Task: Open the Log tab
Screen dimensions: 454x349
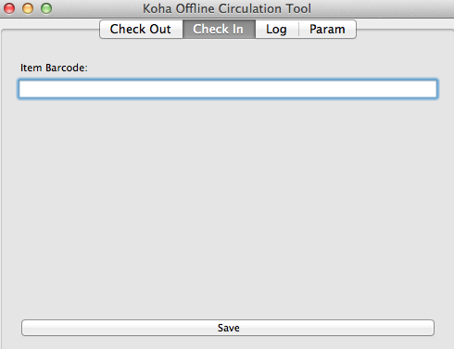Action: point(277,30)
